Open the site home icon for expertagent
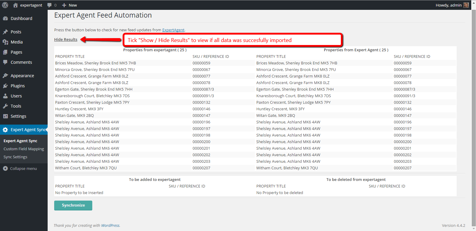 point(15,5)
